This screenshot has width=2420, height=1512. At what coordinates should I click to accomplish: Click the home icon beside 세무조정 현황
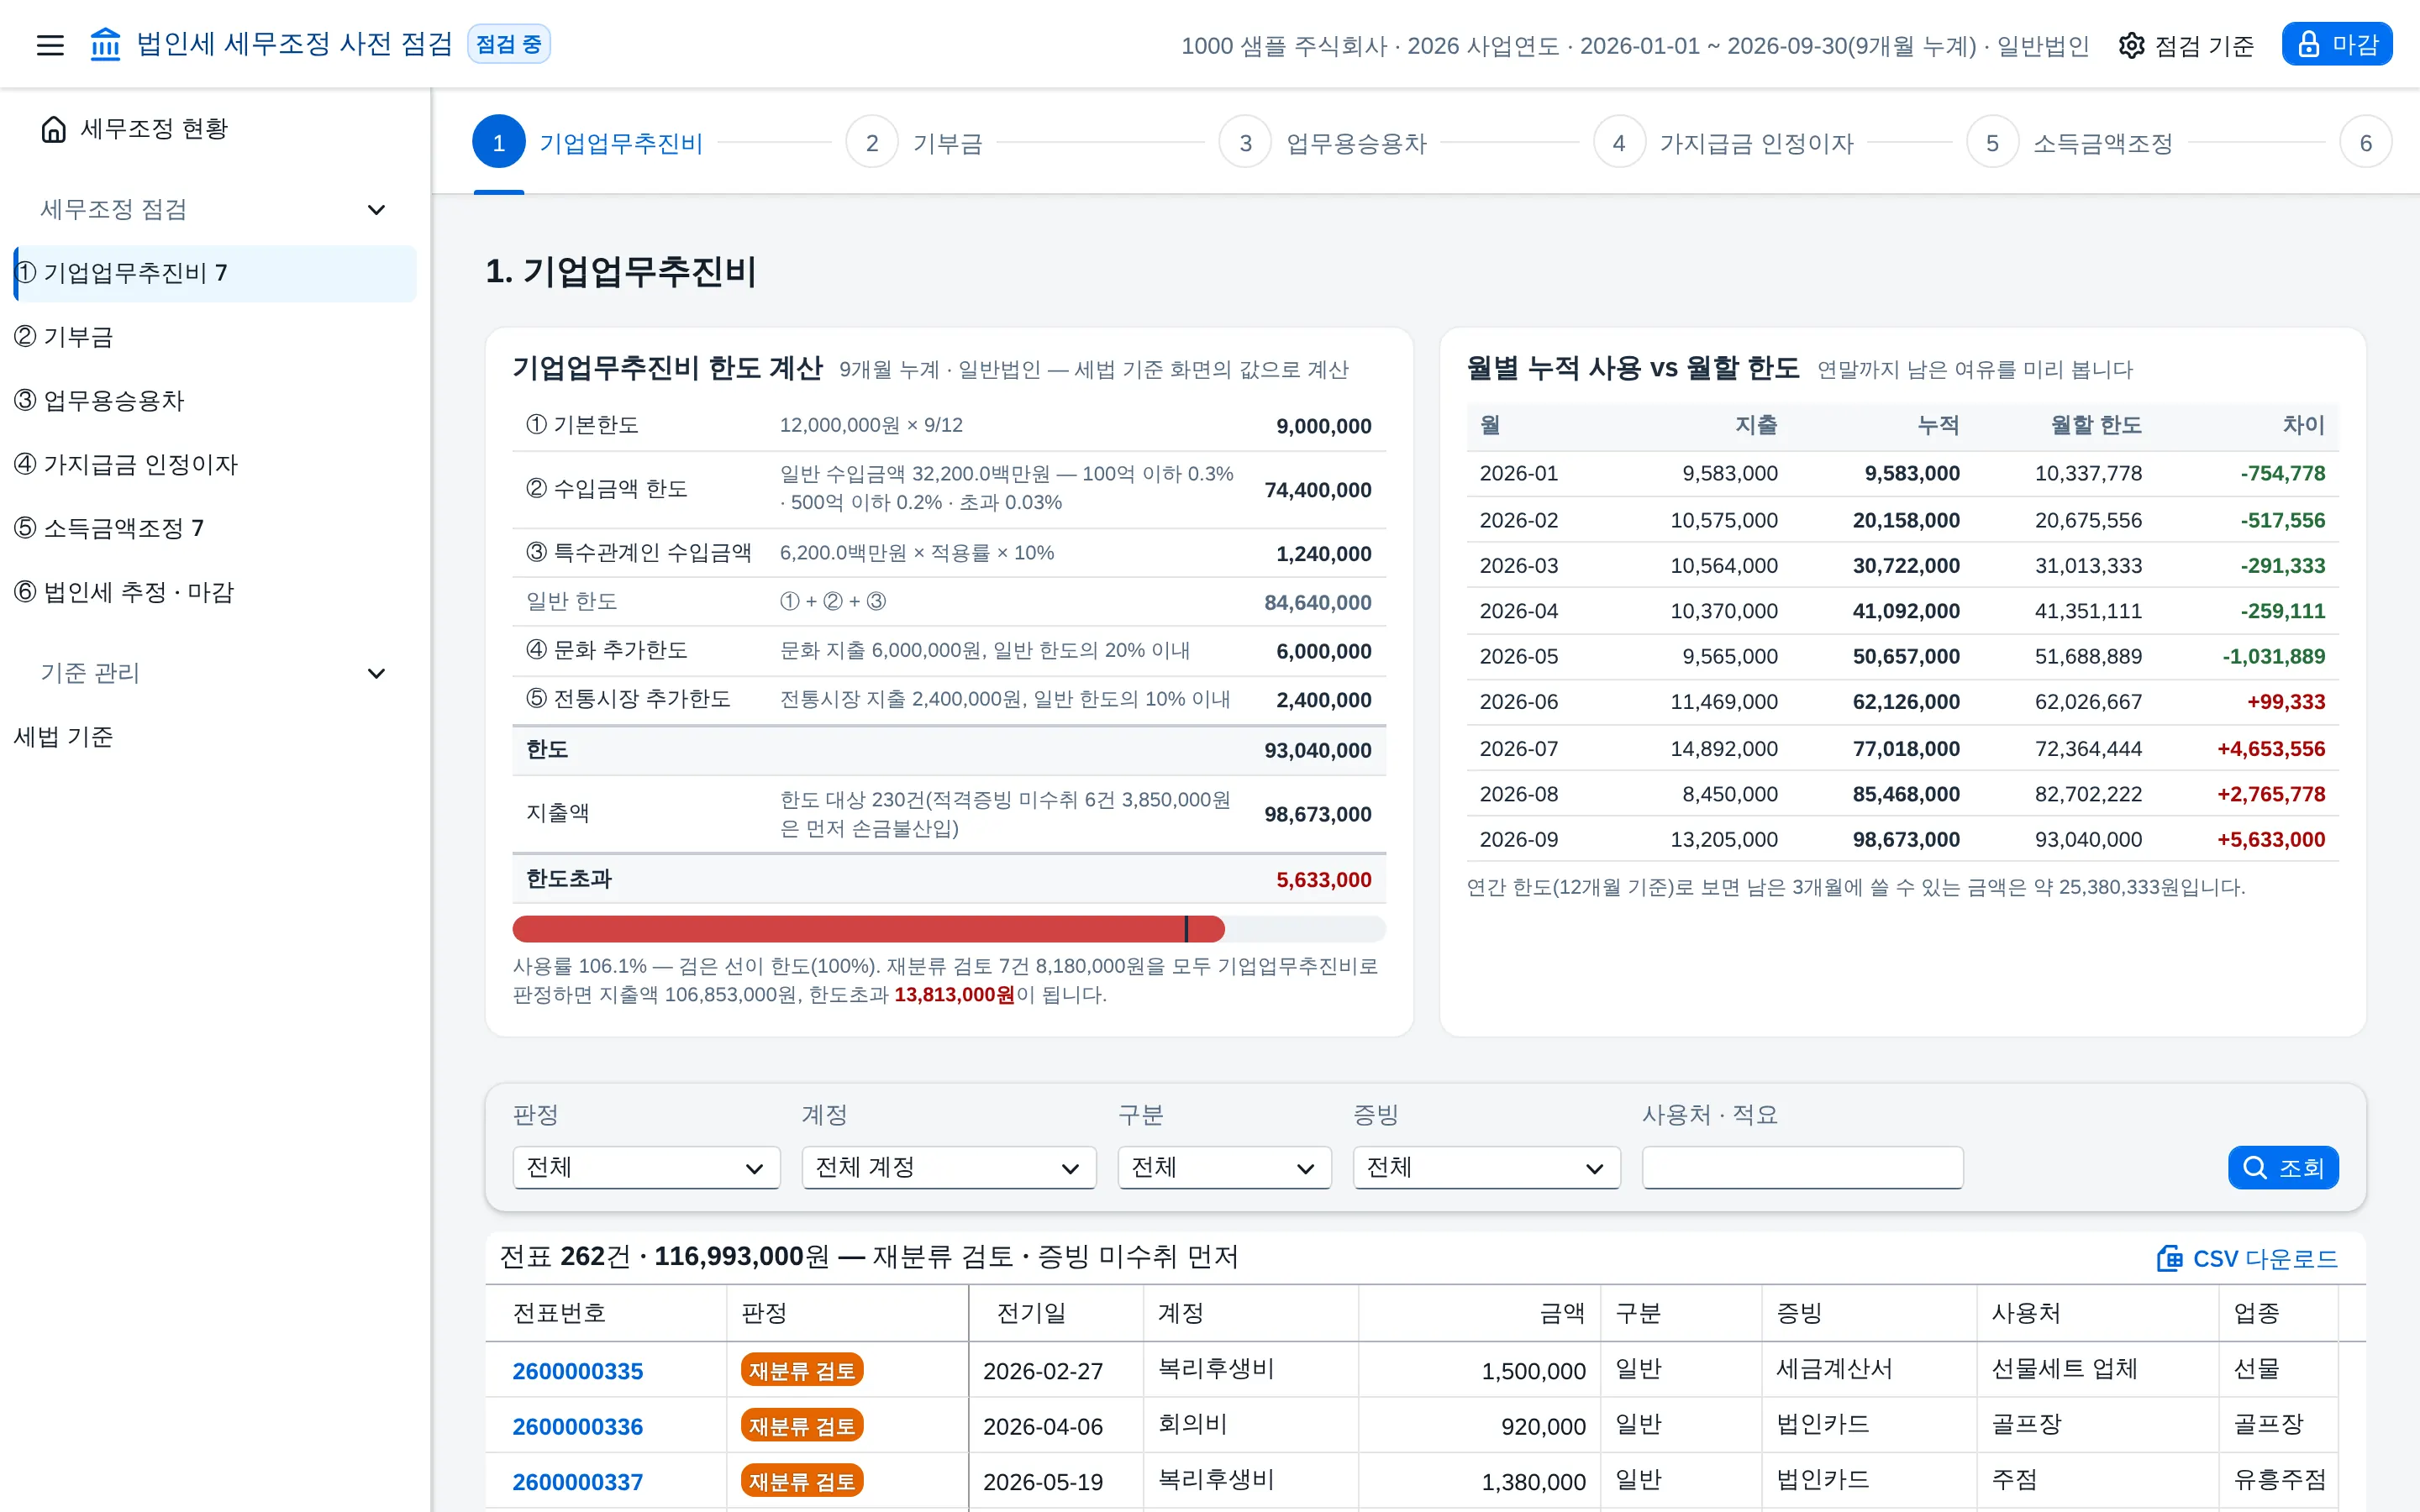coord(54,129)
